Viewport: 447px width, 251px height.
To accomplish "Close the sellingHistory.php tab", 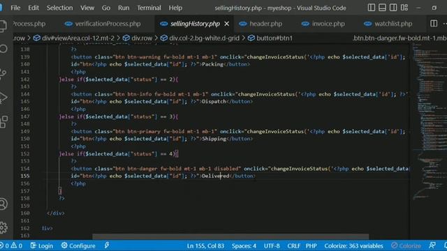I will (226, 24).
